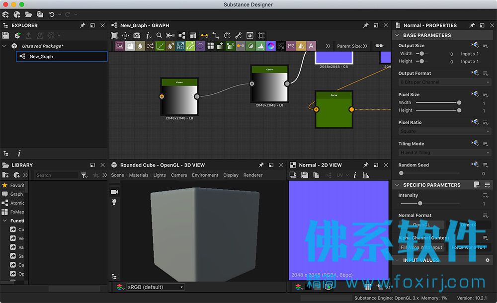This screenshot has height=303, width=497.
Task: Select the green Curve node in graph
Action: (334, 109)
